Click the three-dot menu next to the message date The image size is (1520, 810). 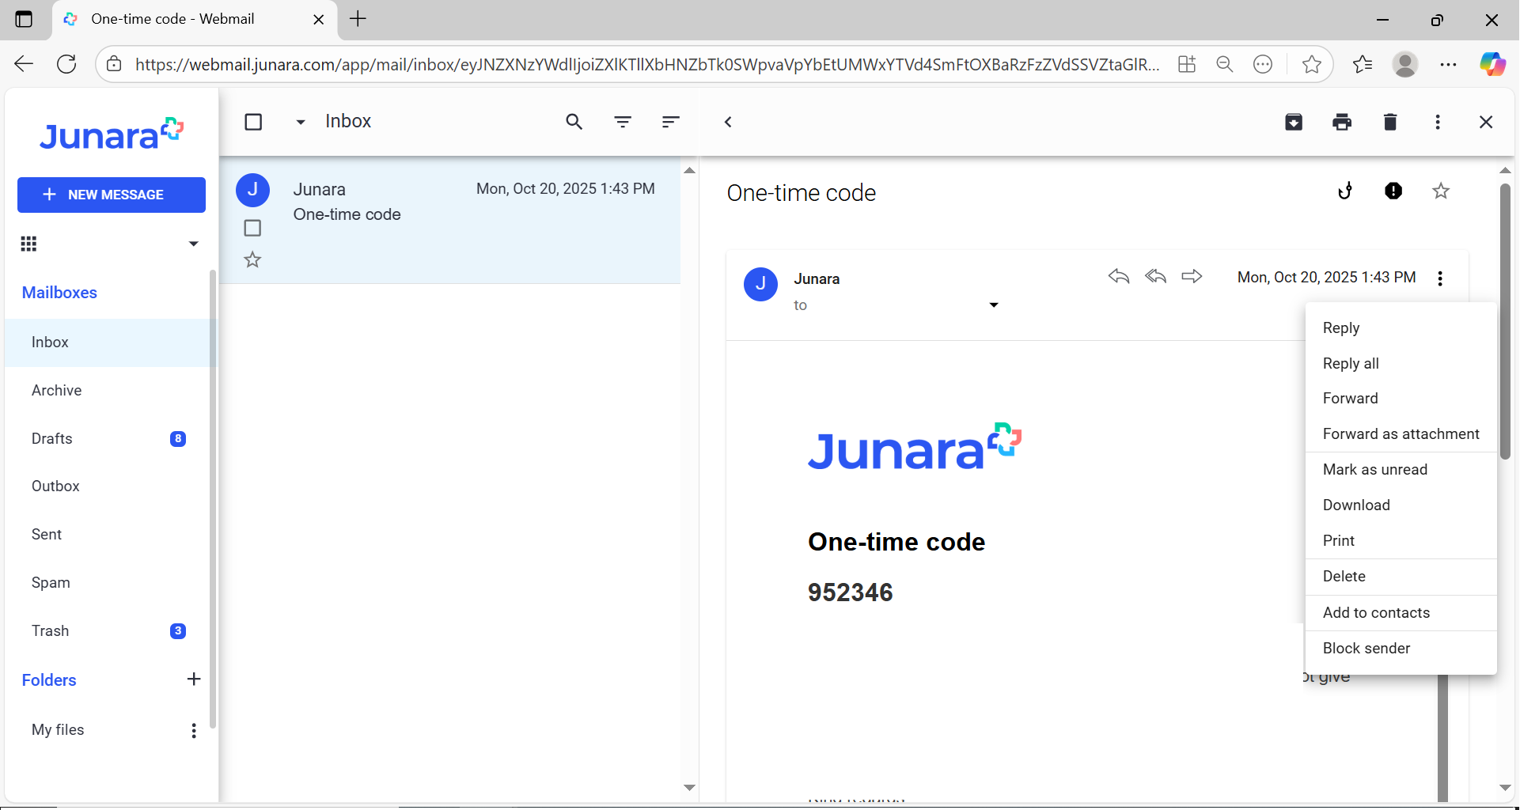(x=1440, y=278)
